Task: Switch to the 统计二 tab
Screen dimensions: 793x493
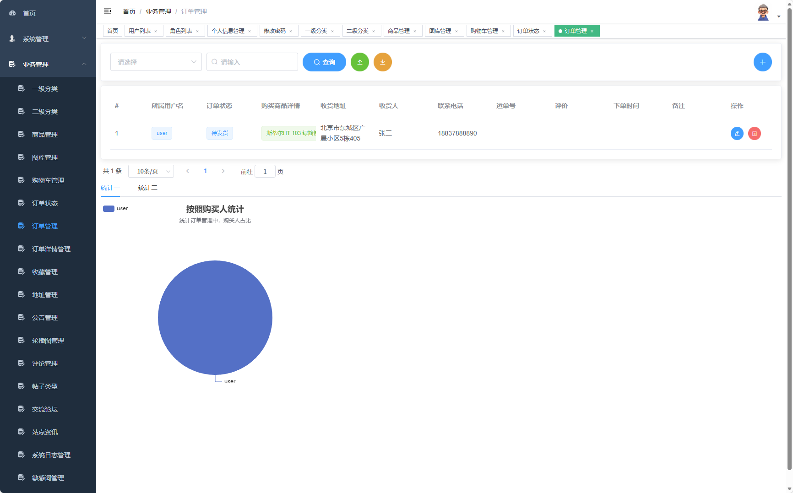Action: 147,188
